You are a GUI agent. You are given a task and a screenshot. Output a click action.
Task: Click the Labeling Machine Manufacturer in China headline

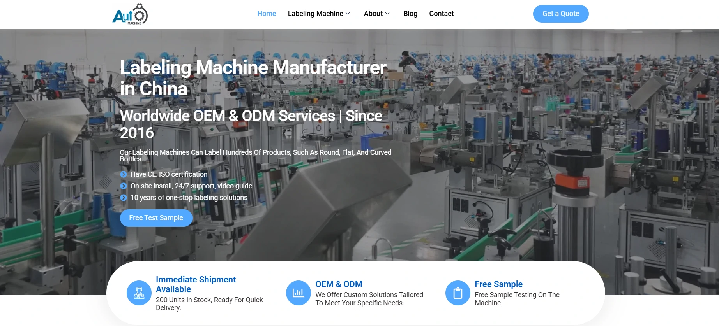(x=253, y=78)
